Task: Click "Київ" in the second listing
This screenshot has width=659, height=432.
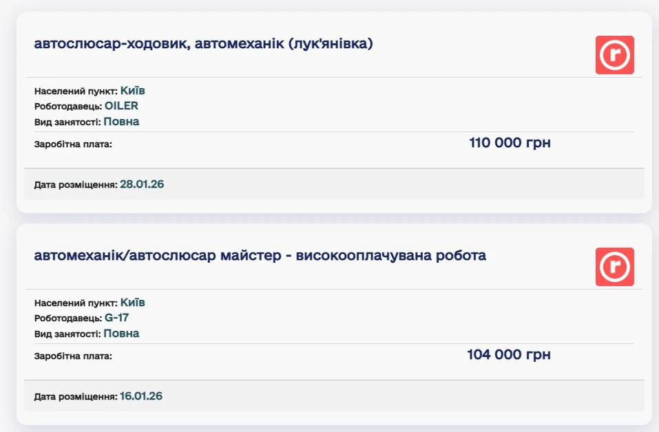Action: pos(132,302)
